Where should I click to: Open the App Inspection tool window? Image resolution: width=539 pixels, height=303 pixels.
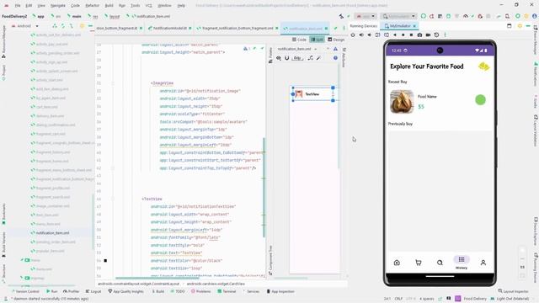(280, 291)
